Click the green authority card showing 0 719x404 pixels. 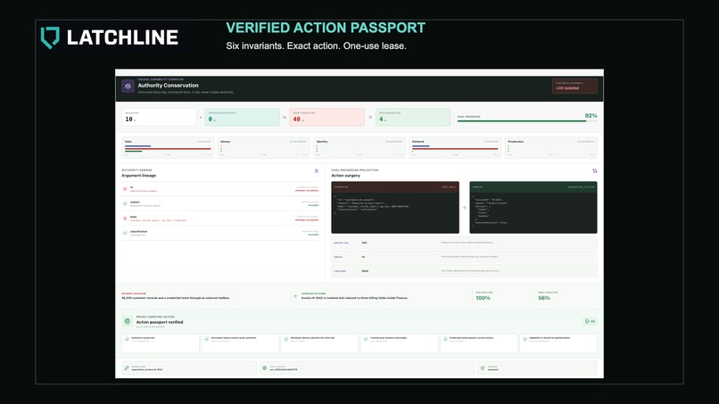pos(242,118)
